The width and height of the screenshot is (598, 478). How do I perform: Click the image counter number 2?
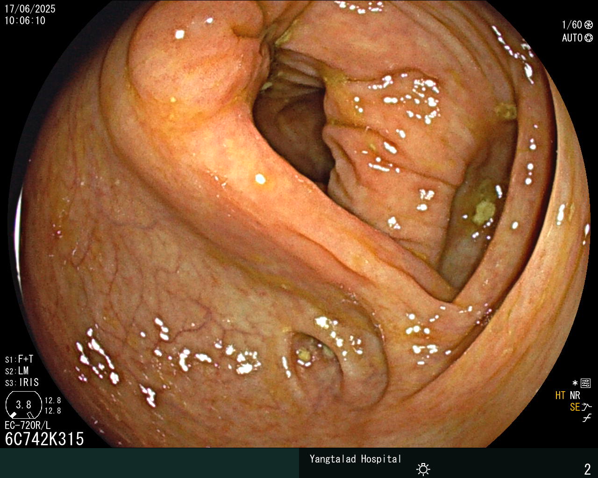click(x=587, y=469)
